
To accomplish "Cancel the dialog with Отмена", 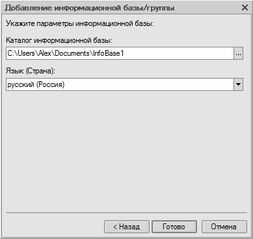I will point(224,227).
